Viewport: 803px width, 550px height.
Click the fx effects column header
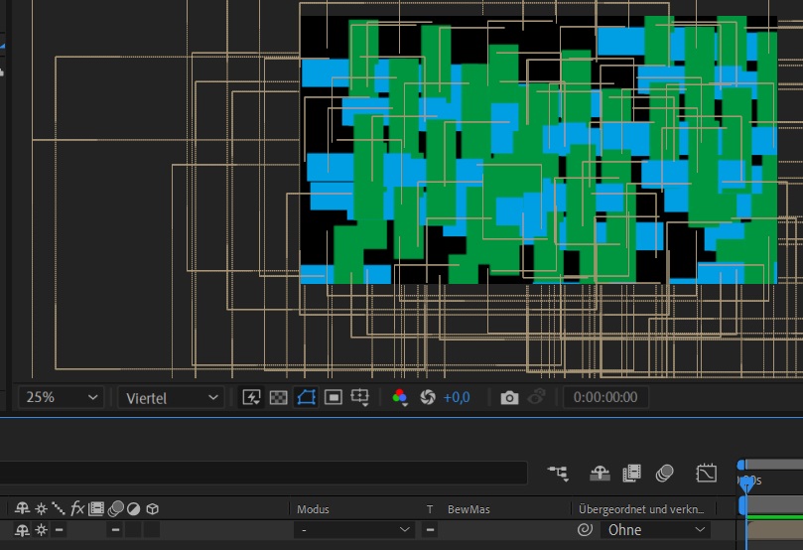point(76,508)
